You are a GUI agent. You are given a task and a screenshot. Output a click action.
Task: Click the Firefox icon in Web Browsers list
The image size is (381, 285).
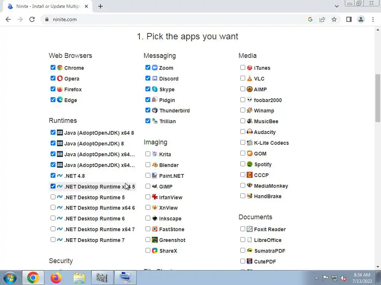[x=60, y=89]
